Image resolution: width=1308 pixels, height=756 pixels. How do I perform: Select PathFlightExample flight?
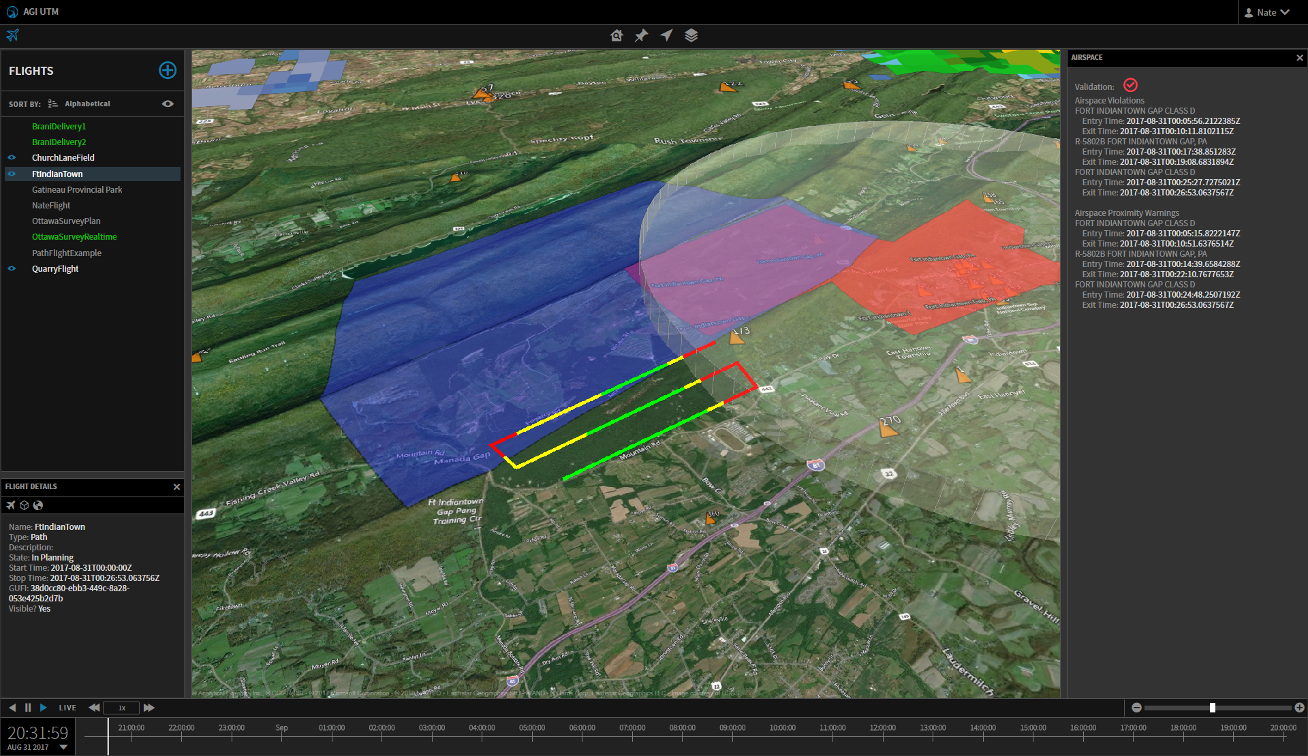[x=67, y=253]
